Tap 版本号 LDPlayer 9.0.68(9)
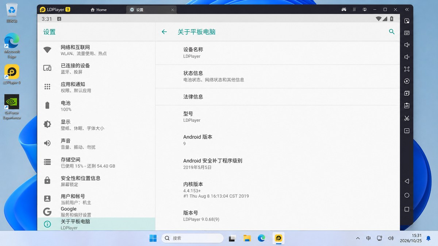This screenshot has width=438, height=246. click(277, 216)
